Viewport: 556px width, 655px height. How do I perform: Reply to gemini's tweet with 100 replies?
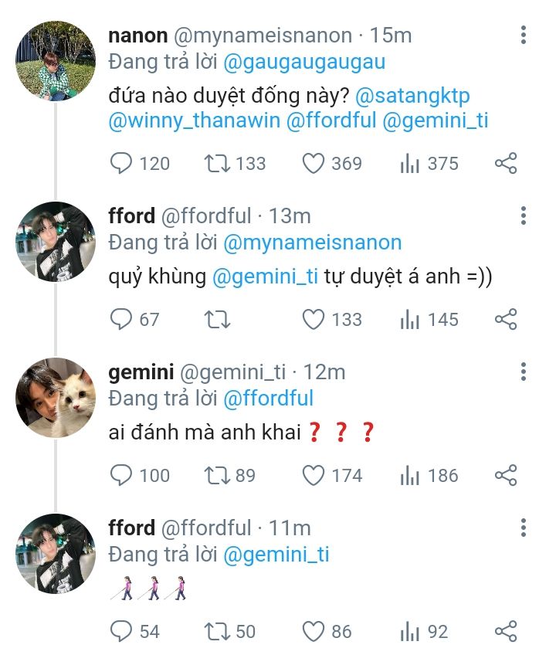(121, 475)
